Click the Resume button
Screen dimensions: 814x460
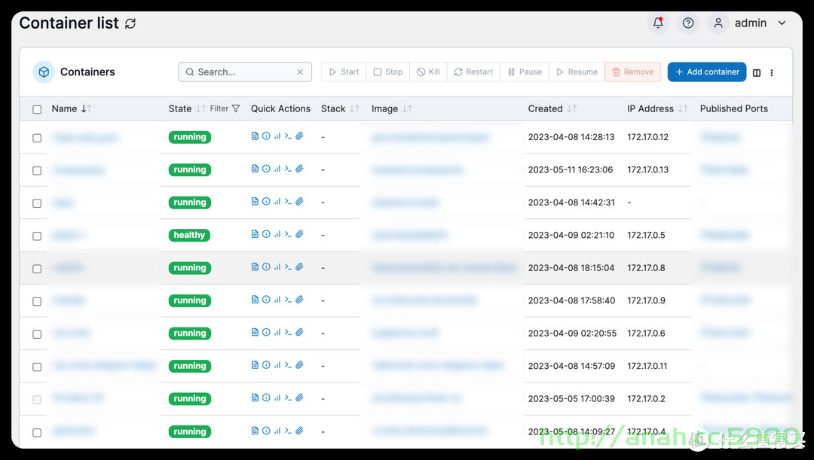pos(577,72)
